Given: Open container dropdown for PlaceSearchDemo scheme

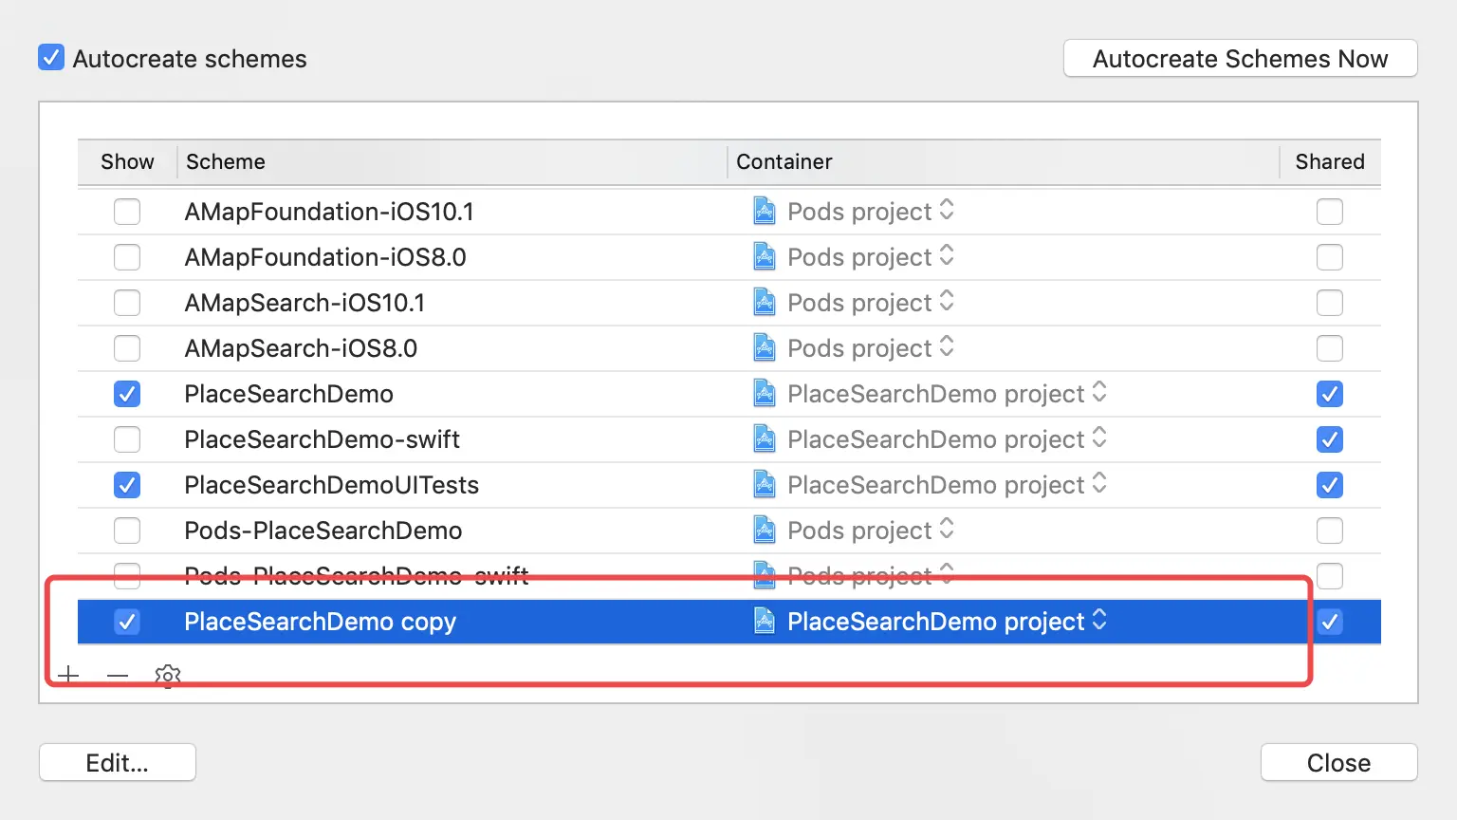Looking at the screenshot, I should (1099, 393).
